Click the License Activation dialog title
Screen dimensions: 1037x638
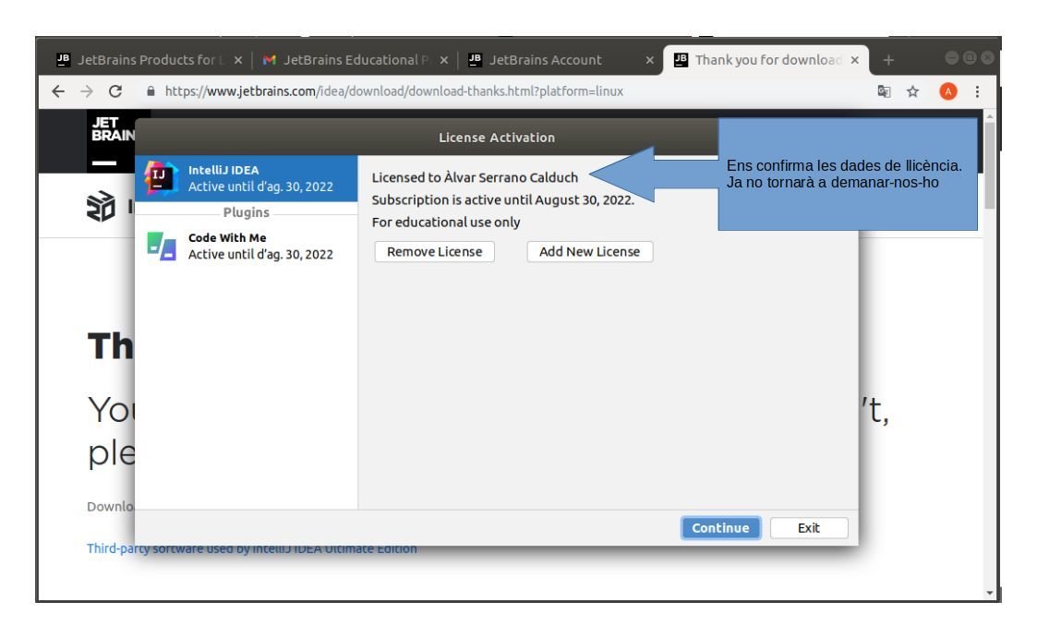click(x=497, y=138)
